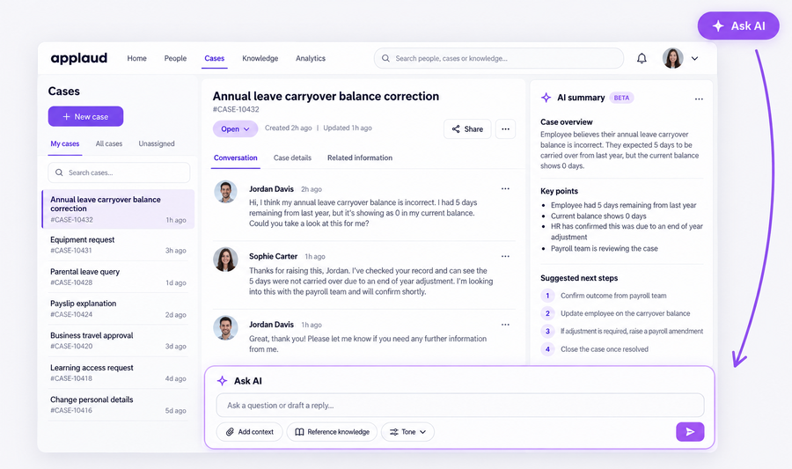Click the Ask AI sparkle icon in the prompt panel
Image resolution: width=792 pixels, height=469 pixels.
[x=222, y=381]
